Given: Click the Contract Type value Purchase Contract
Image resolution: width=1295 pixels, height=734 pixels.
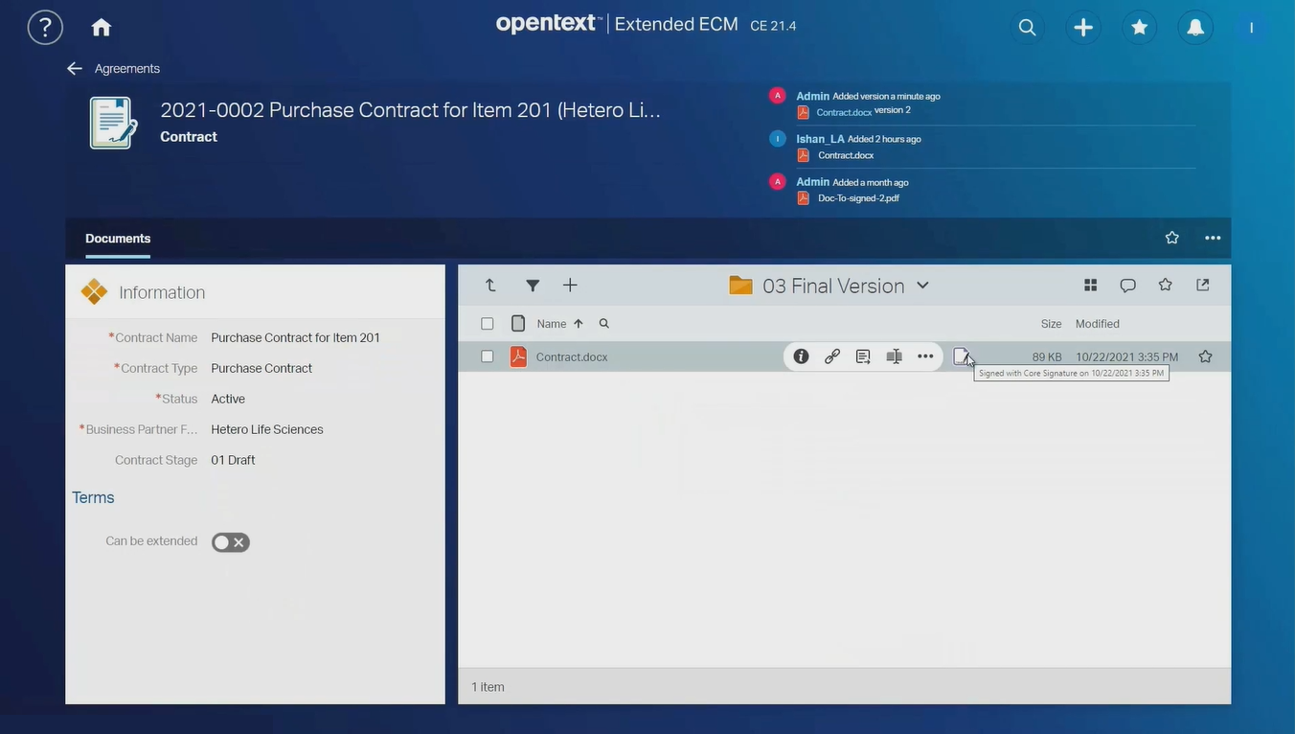Looking at the screenshot, I should pyautogui.click(x=261, y=368).
